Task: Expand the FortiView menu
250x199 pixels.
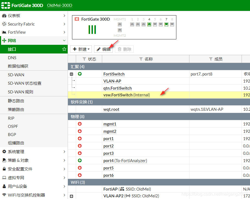Action: [x=64, y=32]
